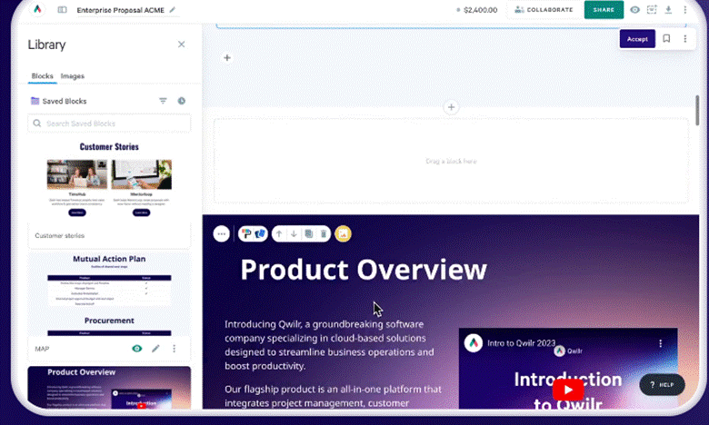Viewport: 709px width, 425px height.
Task: Click the dashed-frame icon next to the preview eye
Action: tap(652, 9)
